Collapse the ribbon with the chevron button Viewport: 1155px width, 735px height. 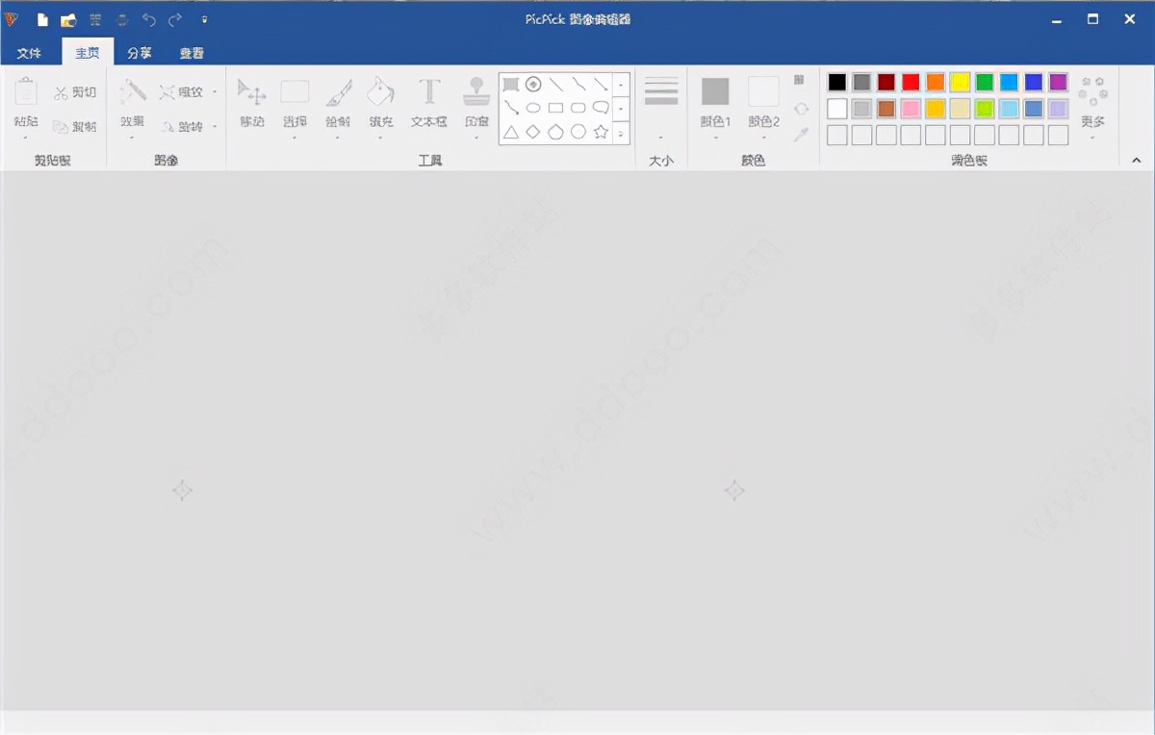pos(1136,160)
